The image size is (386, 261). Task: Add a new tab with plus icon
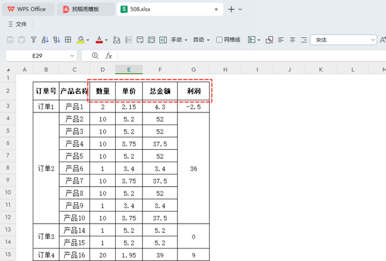[231, 10]
